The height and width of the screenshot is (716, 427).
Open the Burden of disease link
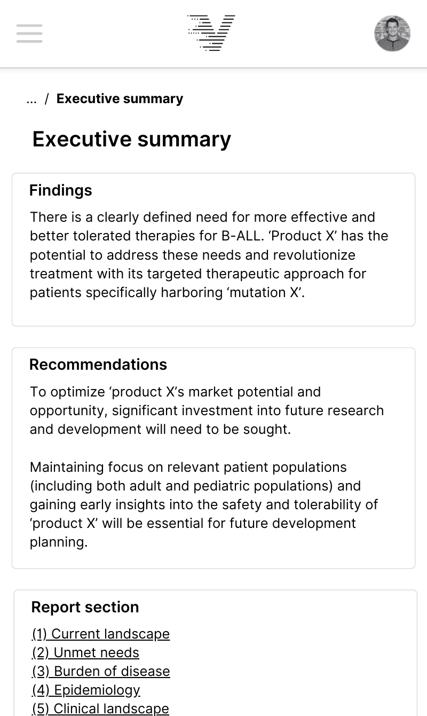(x=101, y=671)
